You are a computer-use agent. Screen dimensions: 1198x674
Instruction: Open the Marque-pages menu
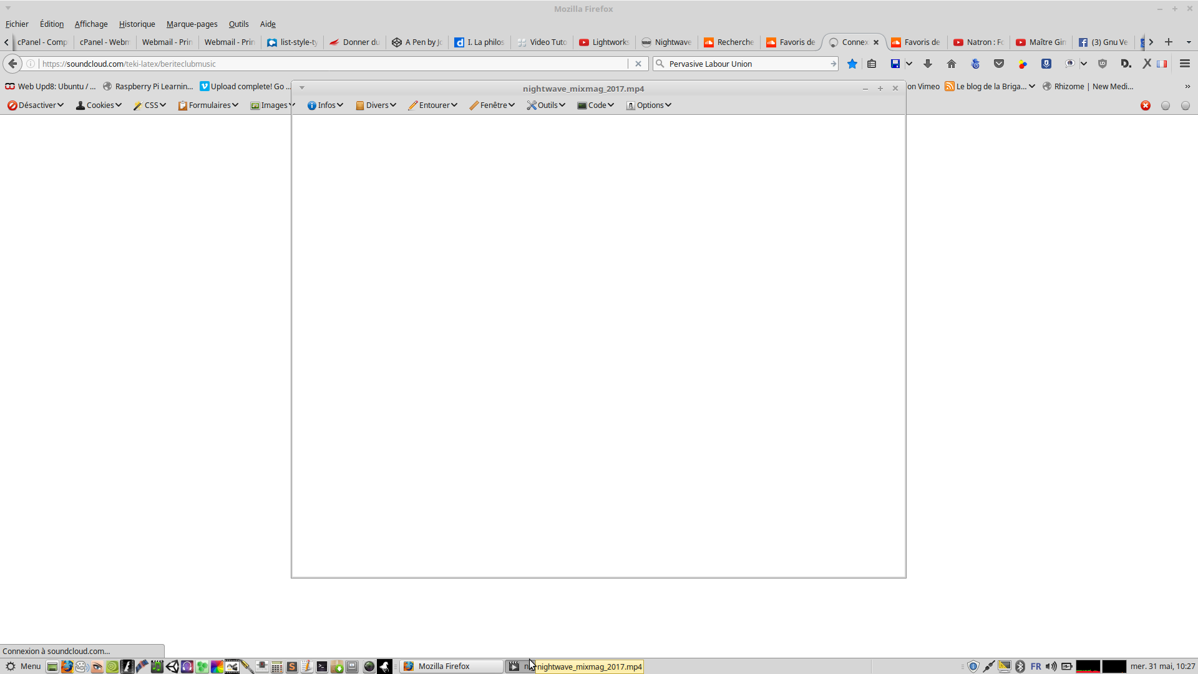[x=192, y=24]
